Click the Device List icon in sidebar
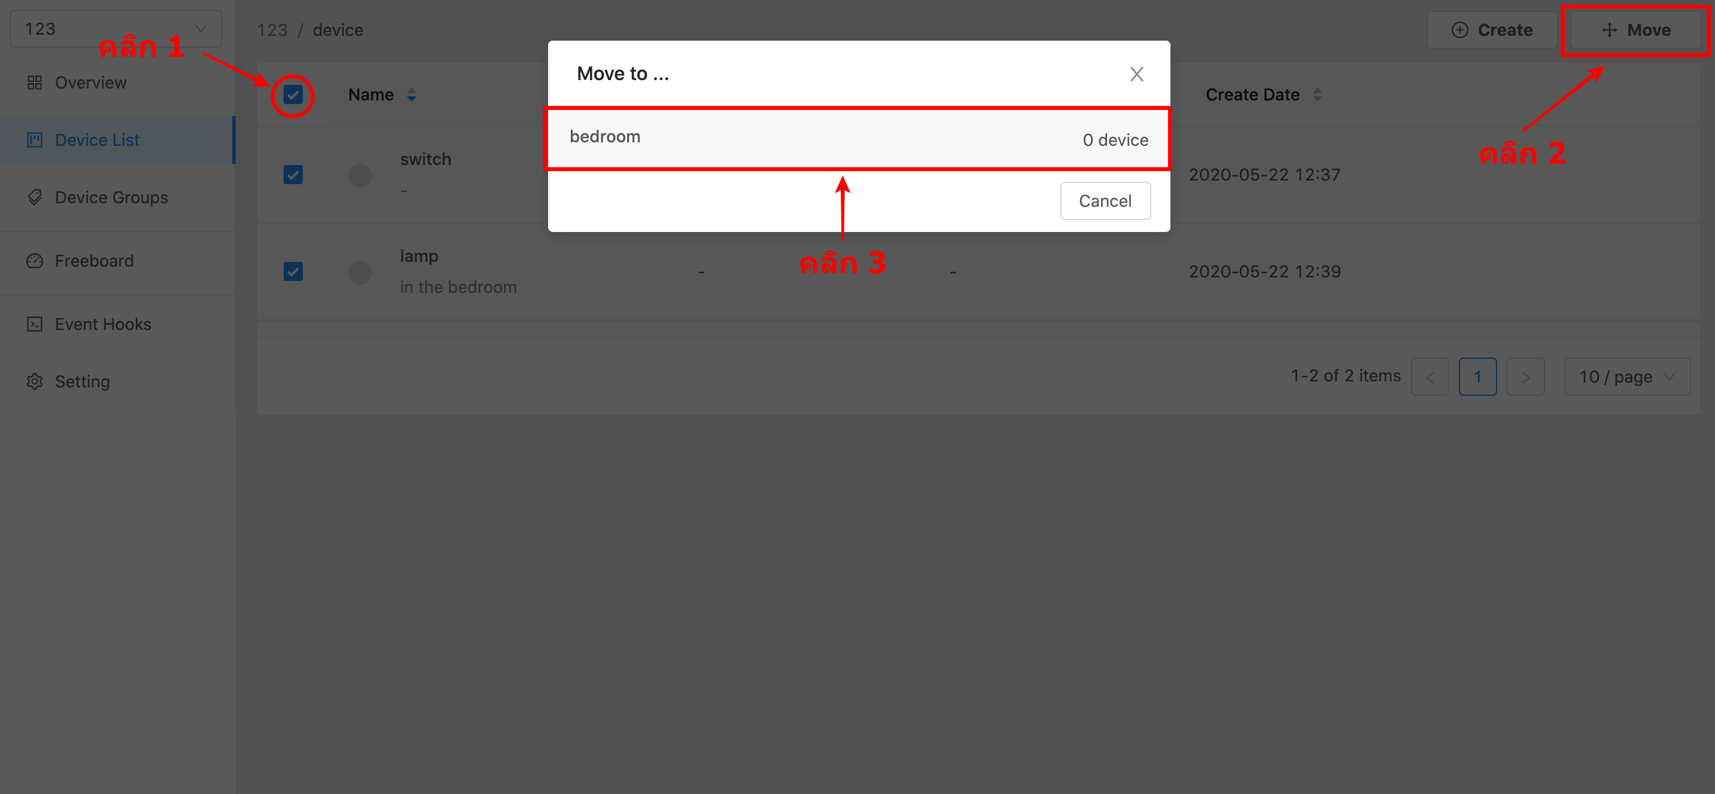This screenshot has width=1715, height=794. [x=33, y=140]
